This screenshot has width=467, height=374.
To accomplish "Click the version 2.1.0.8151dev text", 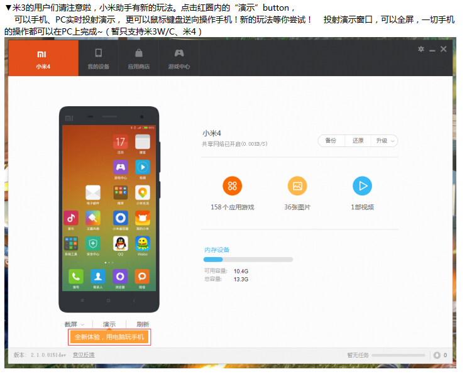I will point(40,355).
